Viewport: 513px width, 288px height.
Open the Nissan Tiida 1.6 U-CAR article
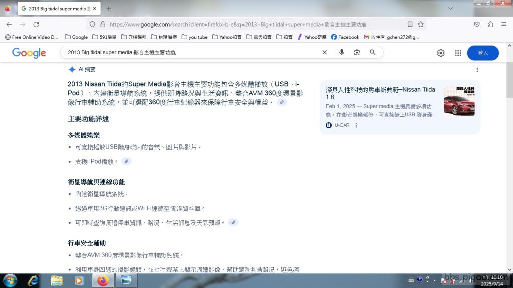point(381,93)
